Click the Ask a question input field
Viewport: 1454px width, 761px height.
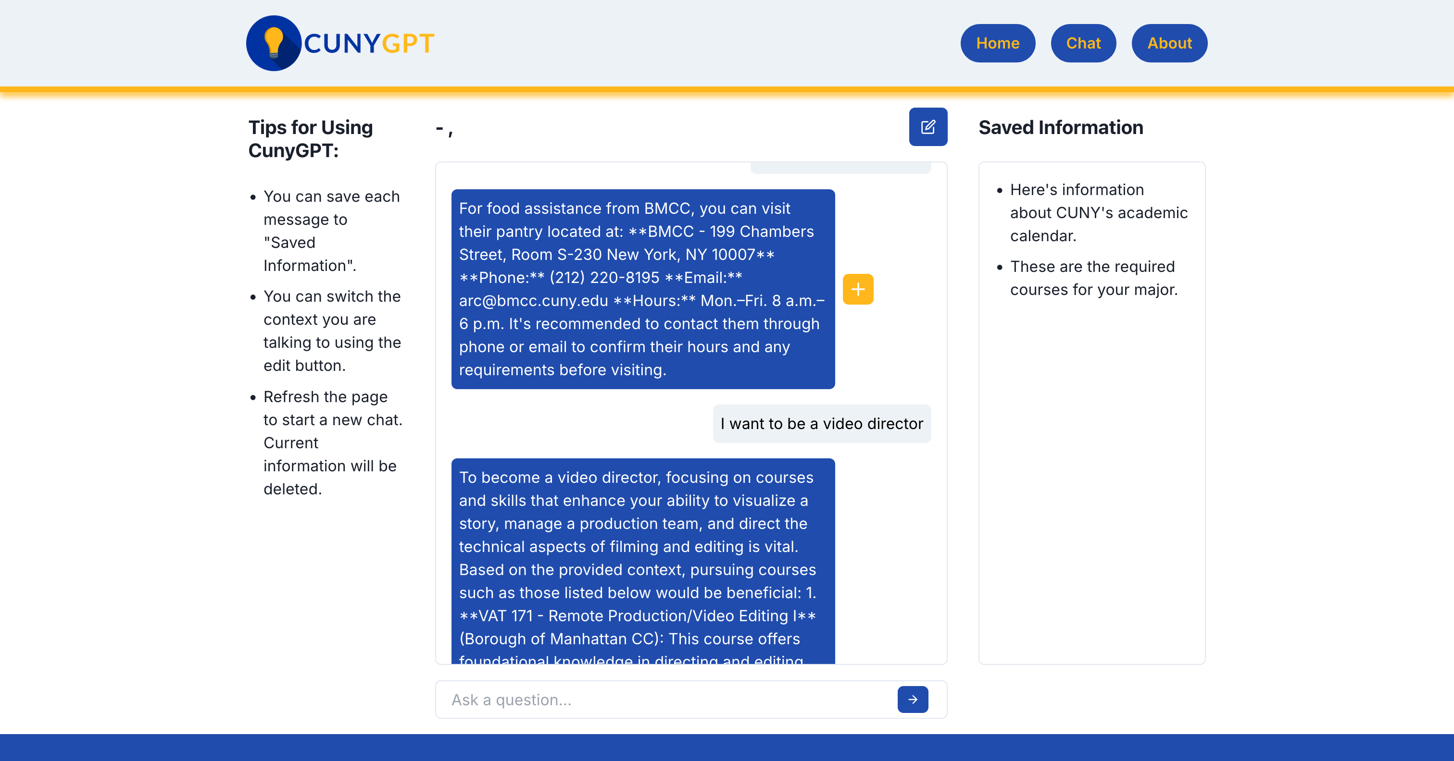pyautogui.click(x=666, y=700)
